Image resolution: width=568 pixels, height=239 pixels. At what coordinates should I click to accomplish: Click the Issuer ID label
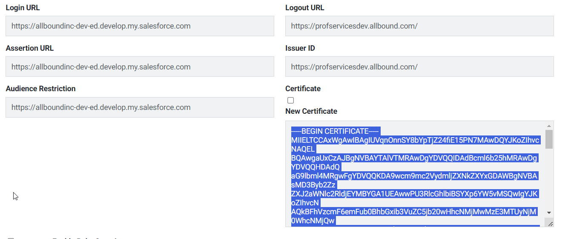coord(300,48)
